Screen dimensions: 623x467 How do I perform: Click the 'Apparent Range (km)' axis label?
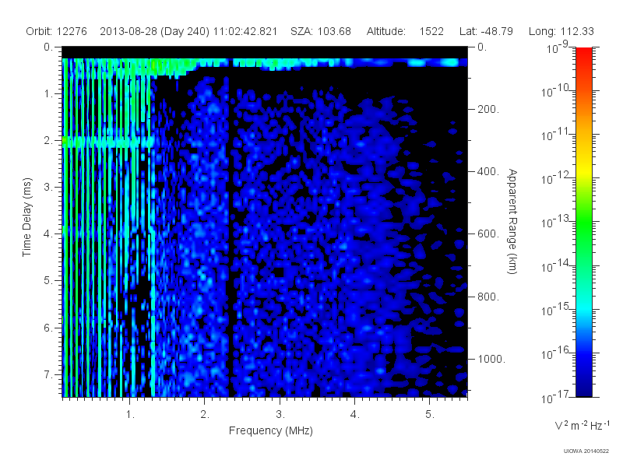512,221
